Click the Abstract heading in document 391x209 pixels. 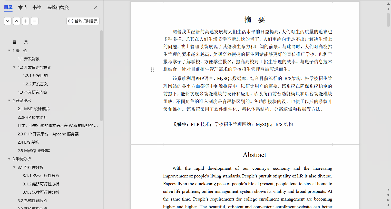[255, 155]
